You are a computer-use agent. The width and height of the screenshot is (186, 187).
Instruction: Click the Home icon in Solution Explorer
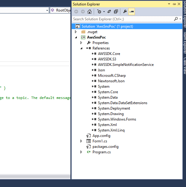[90, 12]
